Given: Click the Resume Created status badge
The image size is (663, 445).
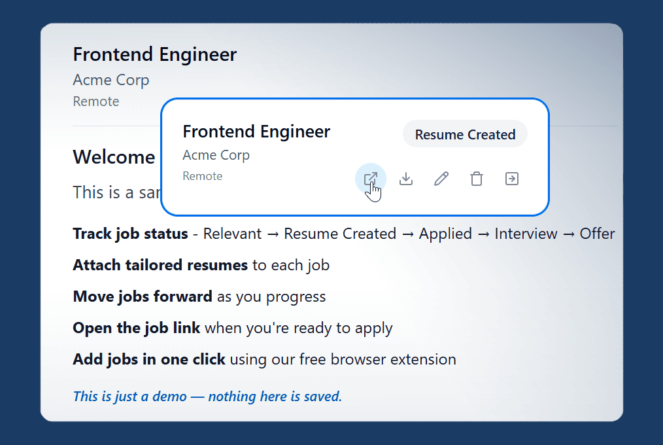Looking at the screenshot, I should point(465,134).
